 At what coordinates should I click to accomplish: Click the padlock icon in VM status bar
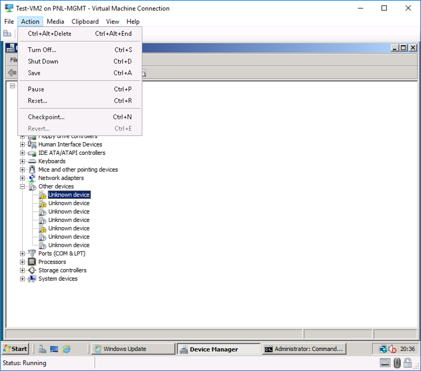pos(407,363)
